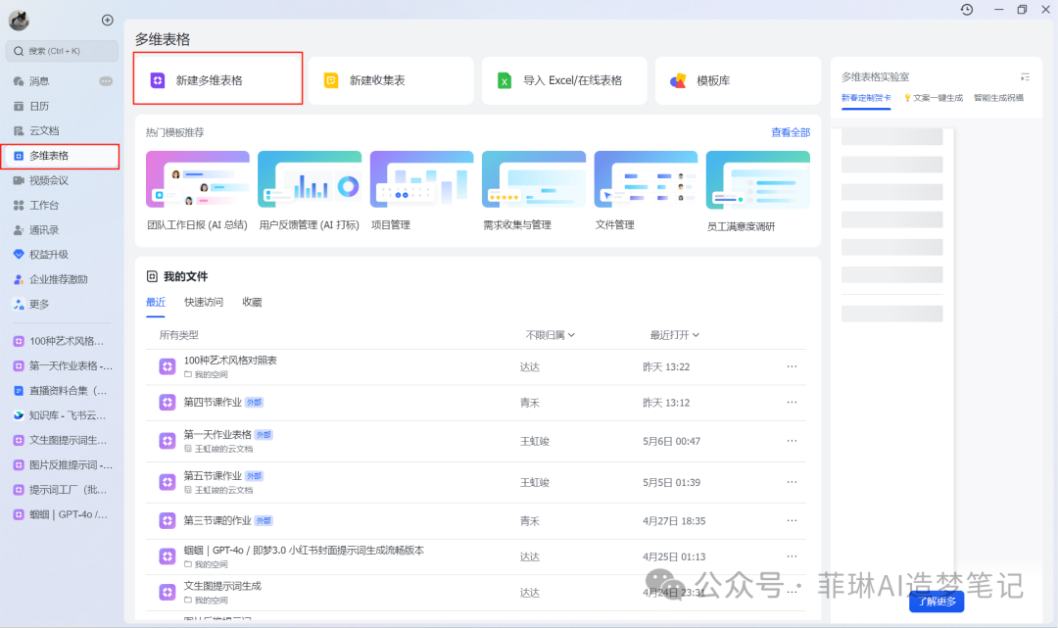The image size is (1058, 628).
Task: Open 项目管理 template thumbnail
Action: coord(421,179)
